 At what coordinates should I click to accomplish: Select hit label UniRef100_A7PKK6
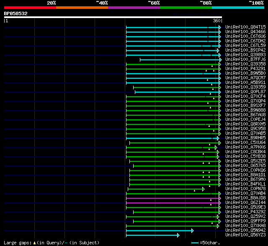coord(245,147)
